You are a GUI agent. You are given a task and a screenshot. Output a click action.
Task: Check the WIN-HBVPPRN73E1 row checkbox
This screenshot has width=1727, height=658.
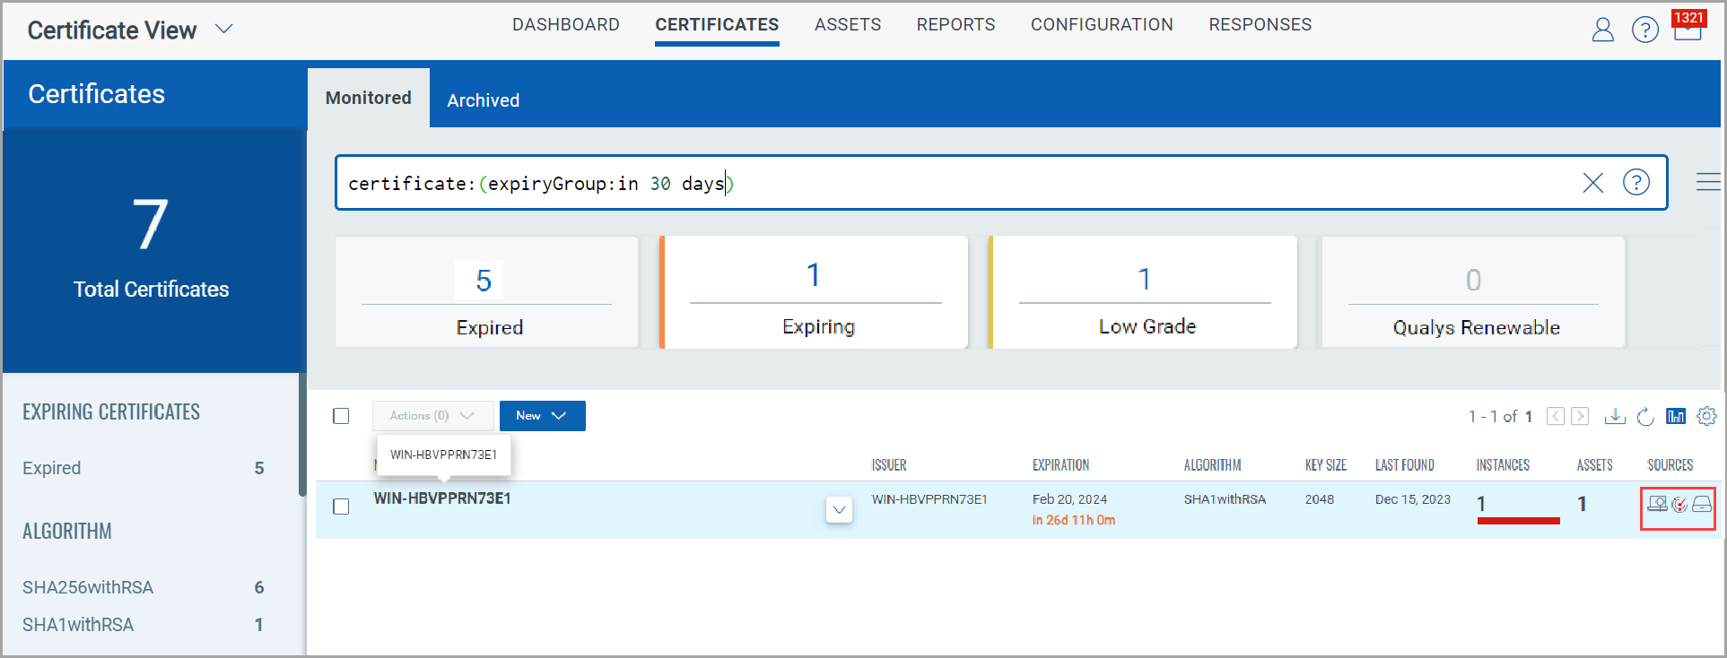tap(341, 506)
